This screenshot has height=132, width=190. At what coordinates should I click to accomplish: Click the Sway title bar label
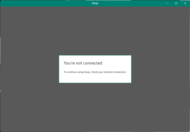(x=95, y=3)
